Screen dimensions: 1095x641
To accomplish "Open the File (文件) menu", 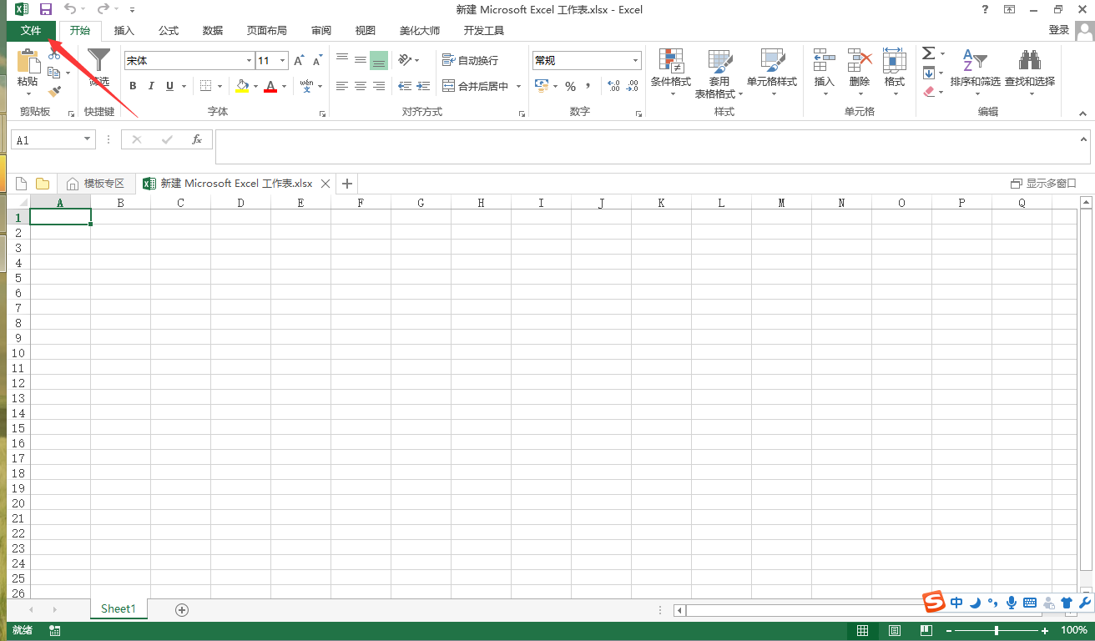I will [31, 30].
